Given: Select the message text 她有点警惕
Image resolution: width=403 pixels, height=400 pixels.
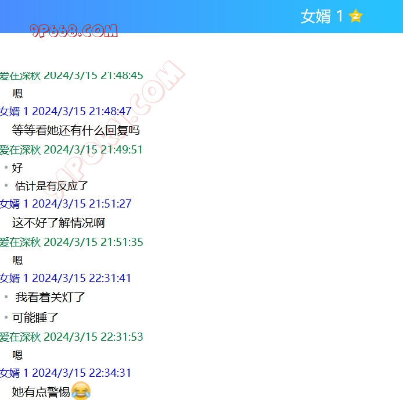Looking at the screenshot, I should 41,392.
